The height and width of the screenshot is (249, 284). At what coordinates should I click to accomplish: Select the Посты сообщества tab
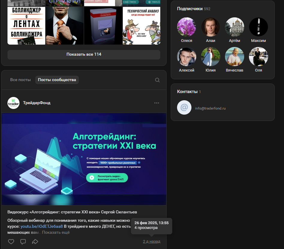[57, 80]
